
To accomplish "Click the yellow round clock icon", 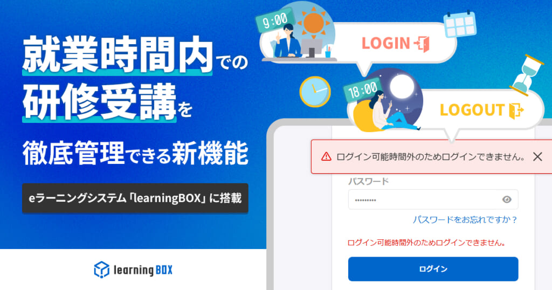I will (315, 92).
